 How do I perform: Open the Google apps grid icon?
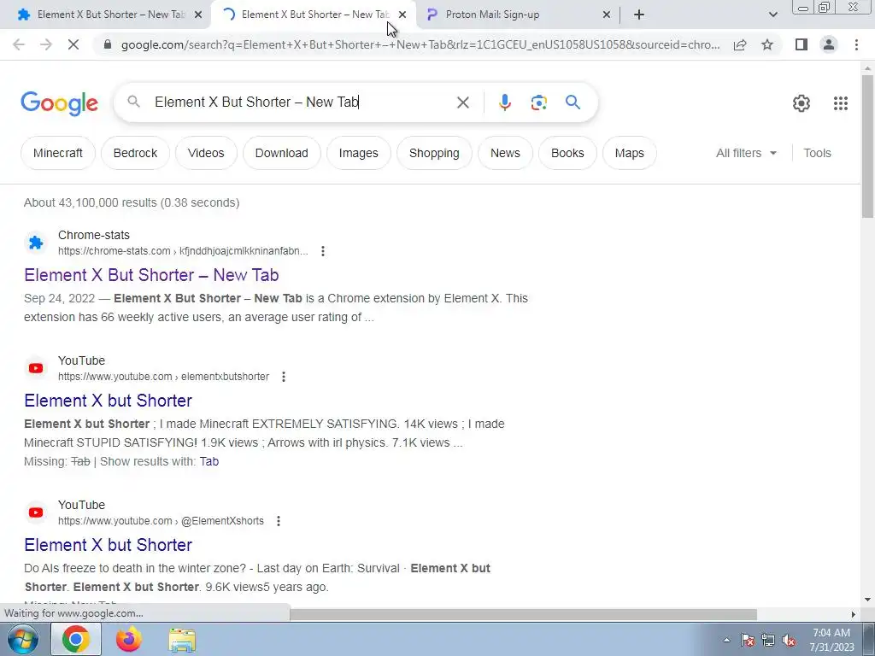pyautogui.click(x=841, y=103)
